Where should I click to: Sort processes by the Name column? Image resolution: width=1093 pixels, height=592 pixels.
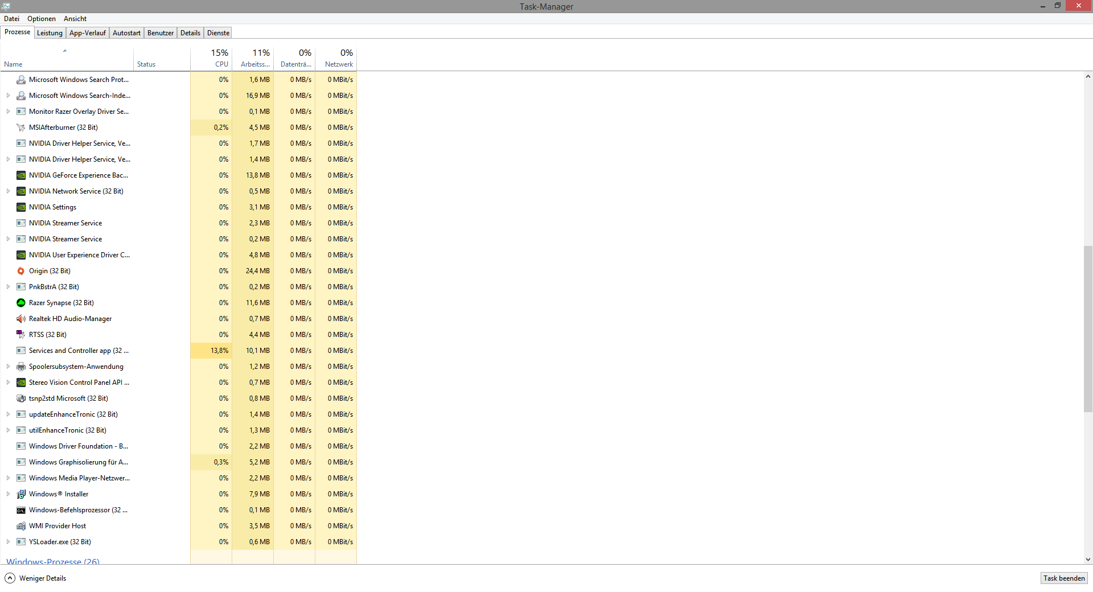coord(67,59)
